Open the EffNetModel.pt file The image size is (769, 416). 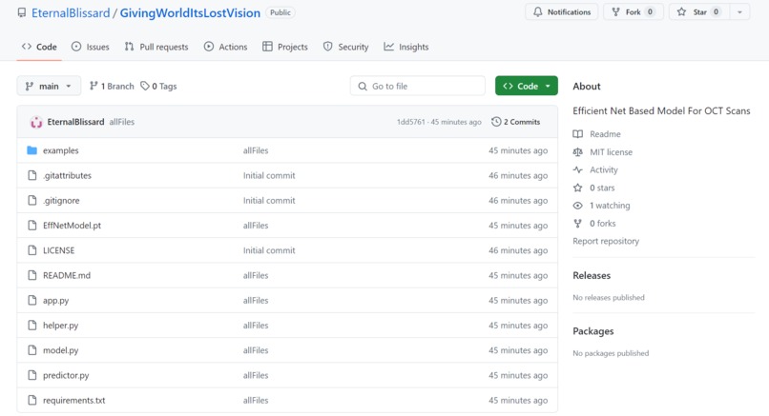click(73, 226)
